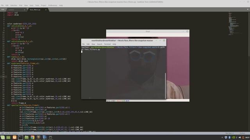Click the 'return dlib_rect' code line
The image size is (250, 140).
pyautogui.click(x=20, y=61)
